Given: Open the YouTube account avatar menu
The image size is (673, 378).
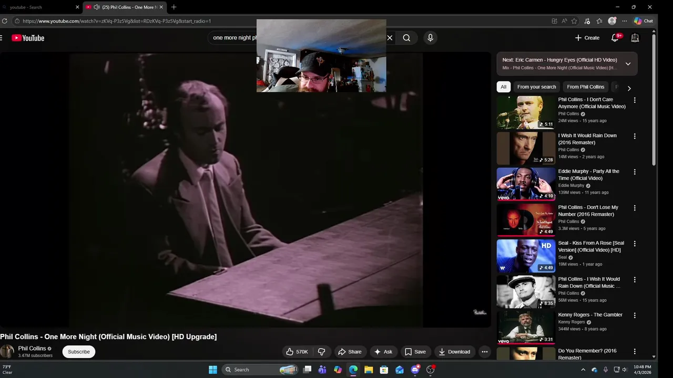Looking at the screenshot, I should 635,38.
